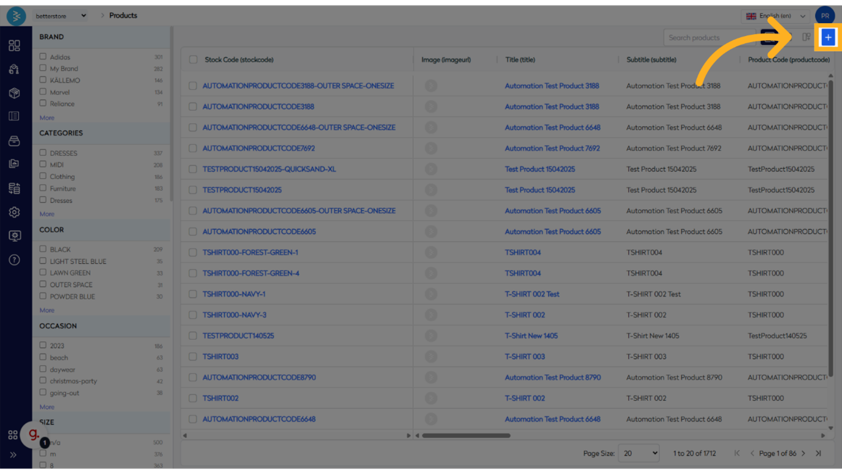Tick the DRESSES category checkbox
This screenshot has width=842, height=474.
[x=43, y=153]
